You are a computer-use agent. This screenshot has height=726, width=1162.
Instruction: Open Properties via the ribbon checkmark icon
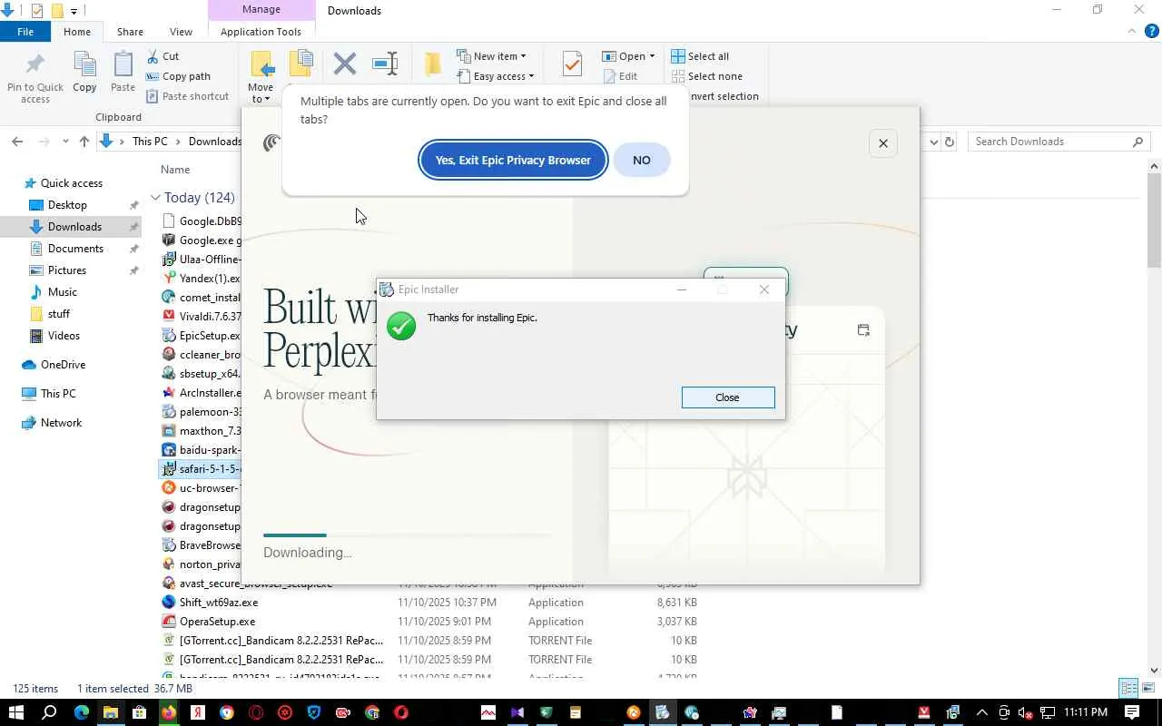coord(572,64)
